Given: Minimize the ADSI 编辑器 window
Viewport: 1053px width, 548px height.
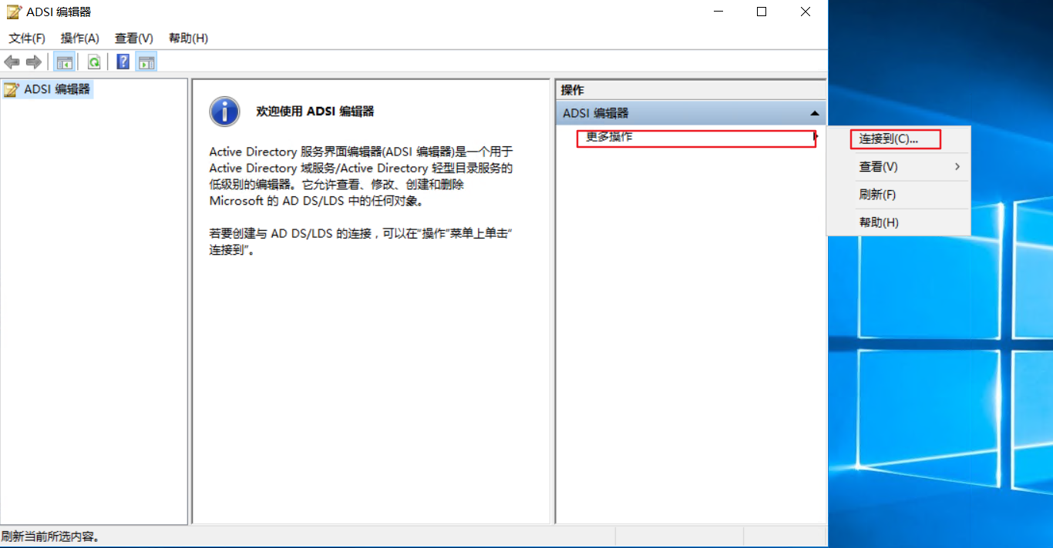Looking at the screenshot, I should point(718,12).
